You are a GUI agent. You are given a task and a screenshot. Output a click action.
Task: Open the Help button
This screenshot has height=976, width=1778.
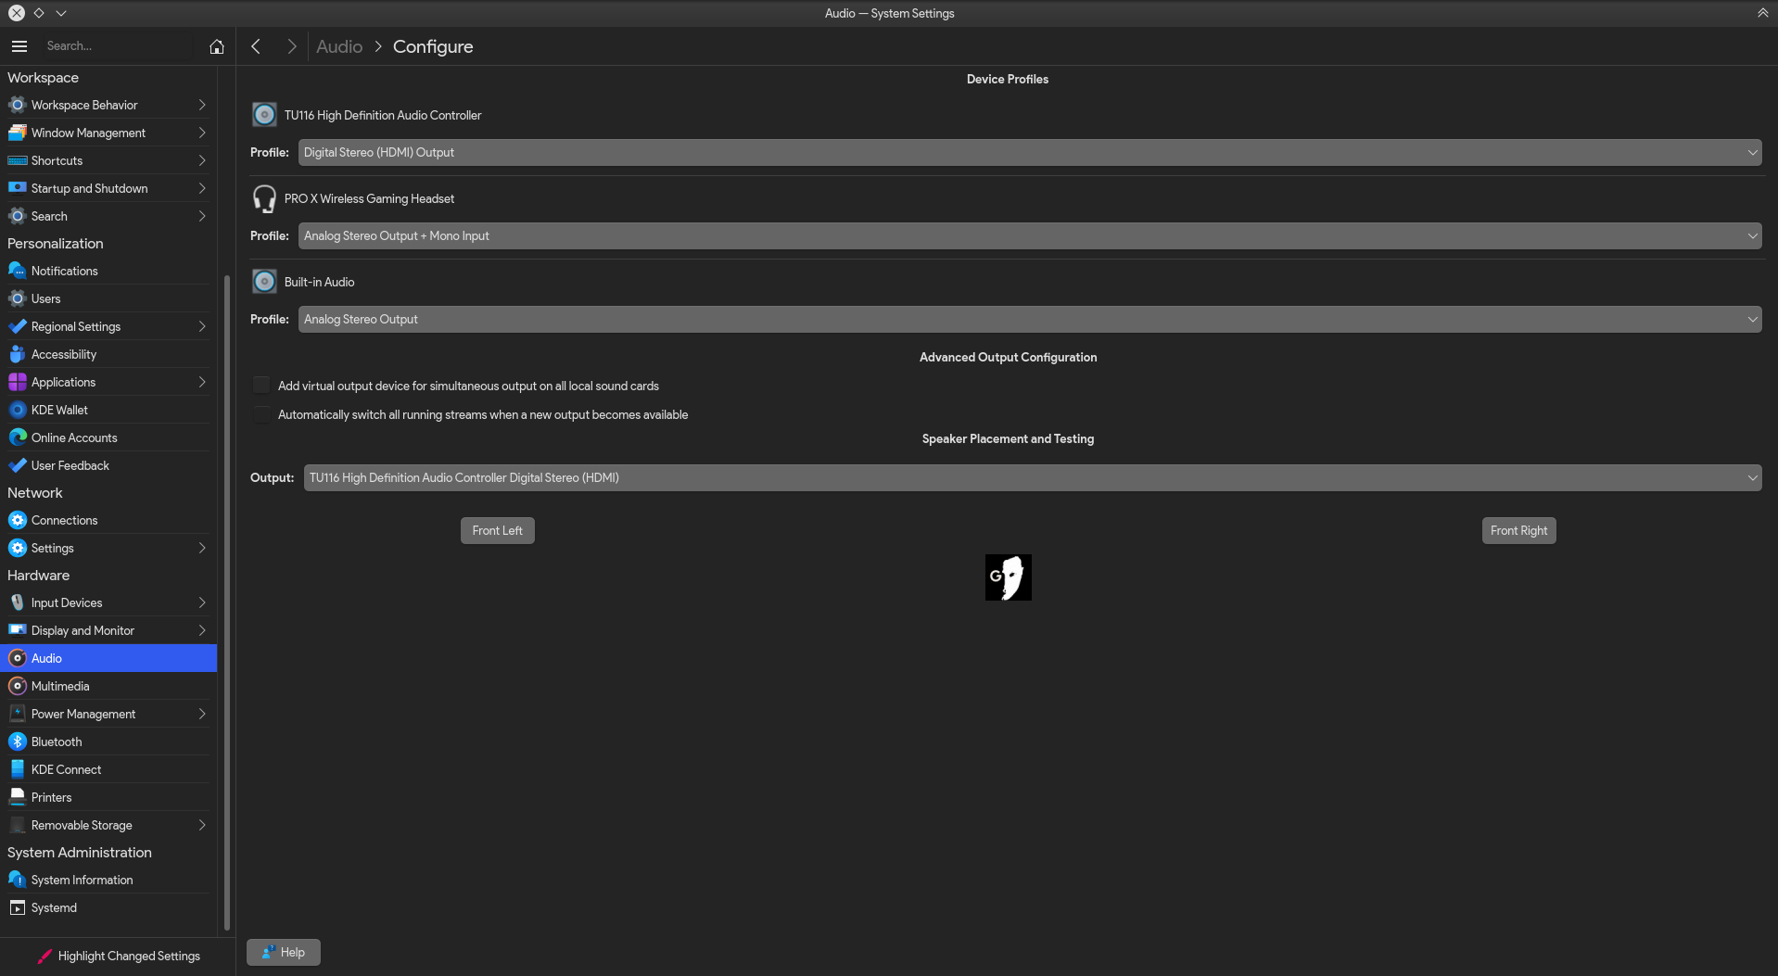(284, 952)
